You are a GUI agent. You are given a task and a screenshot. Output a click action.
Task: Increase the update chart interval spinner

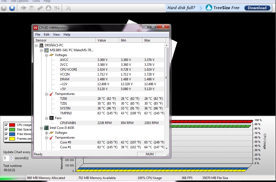coord(11,157)
